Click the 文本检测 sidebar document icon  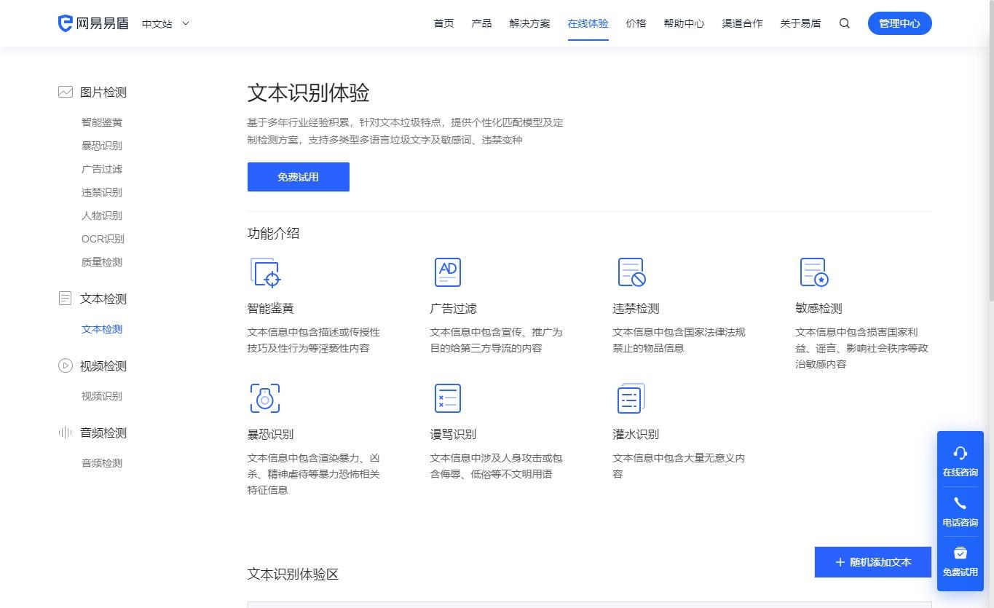(x=66, y=299)
